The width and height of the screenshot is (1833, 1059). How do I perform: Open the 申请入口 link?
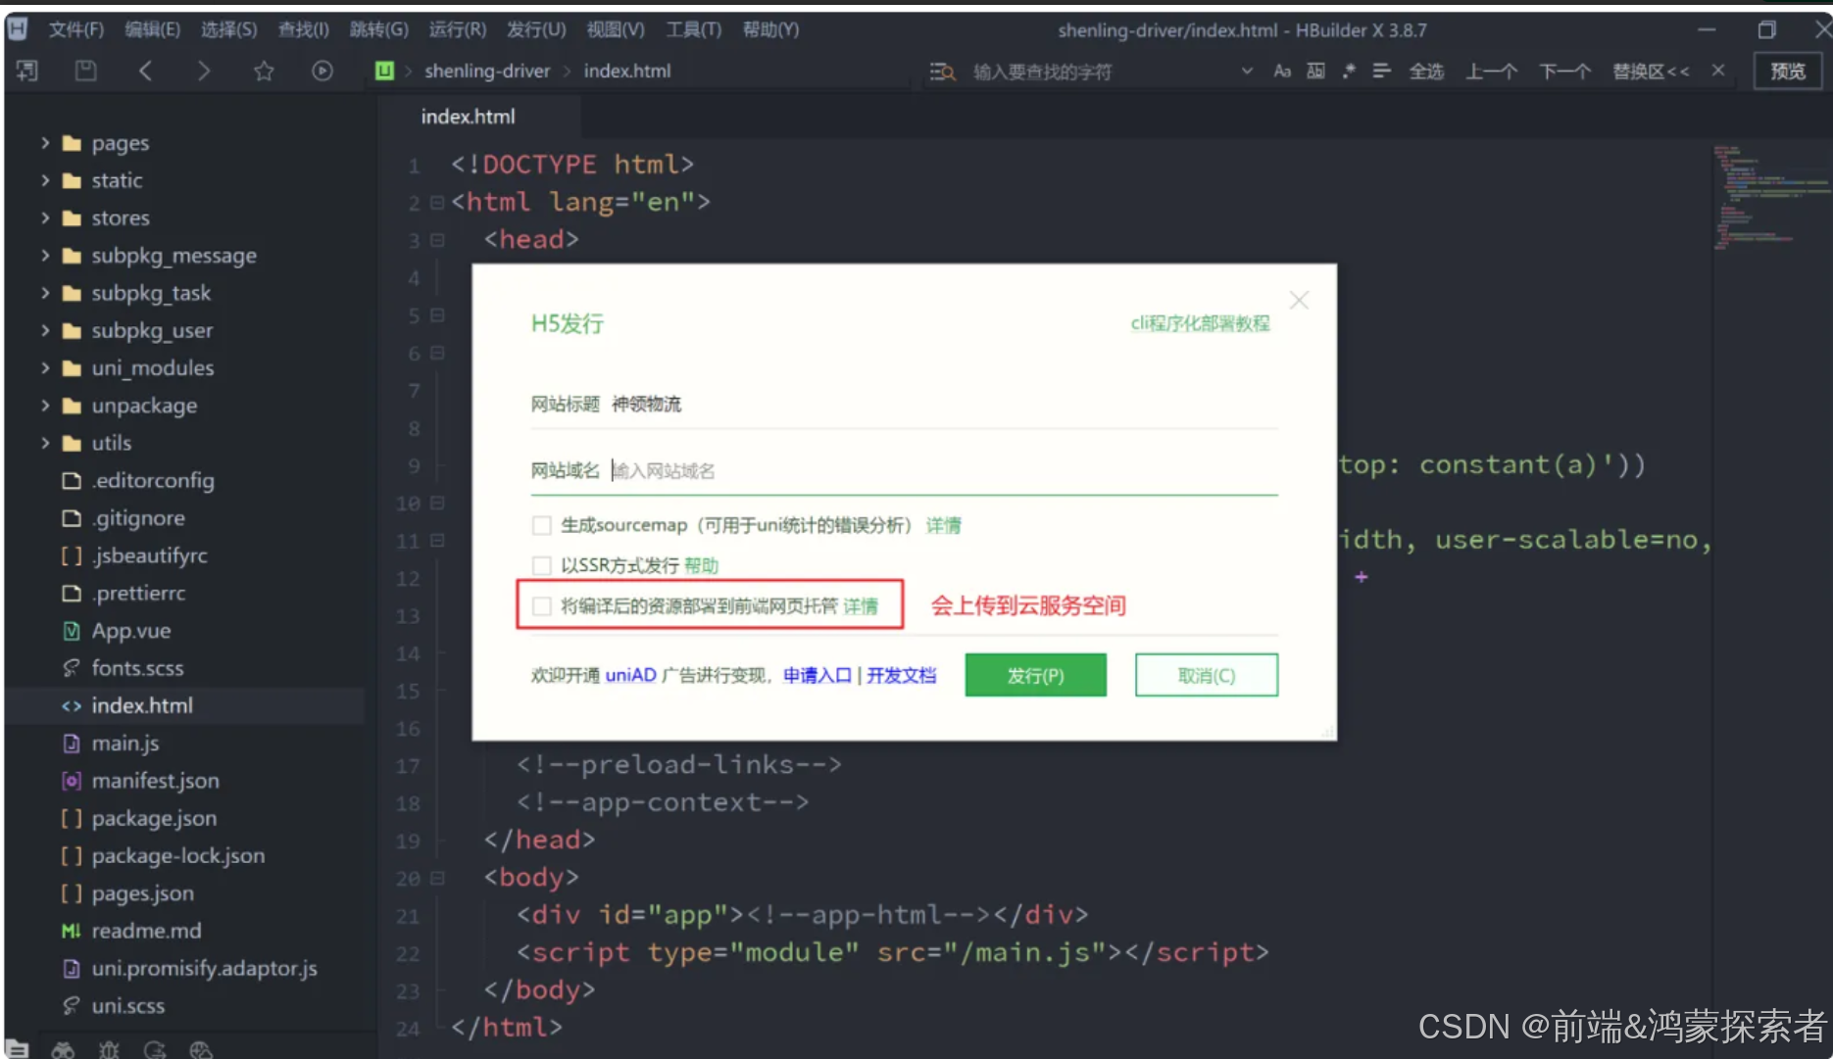[x=817, y=675]
